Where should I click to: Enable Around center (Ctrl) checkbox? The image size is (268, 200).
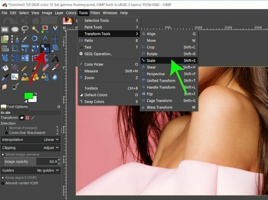[3, 183]
